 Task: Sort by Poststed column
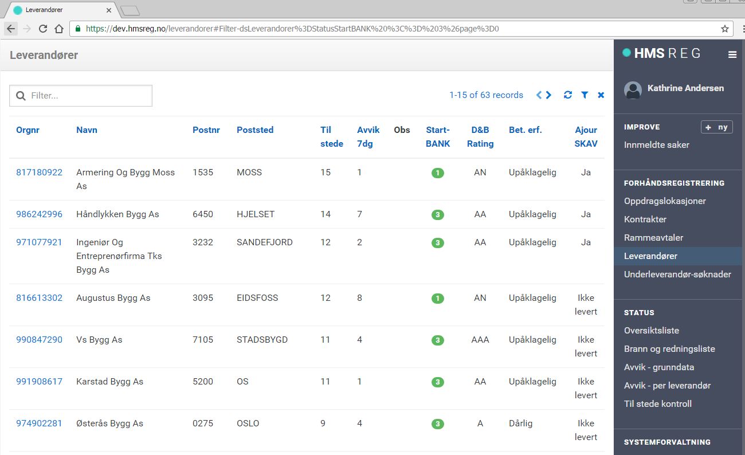pos(255,130)
